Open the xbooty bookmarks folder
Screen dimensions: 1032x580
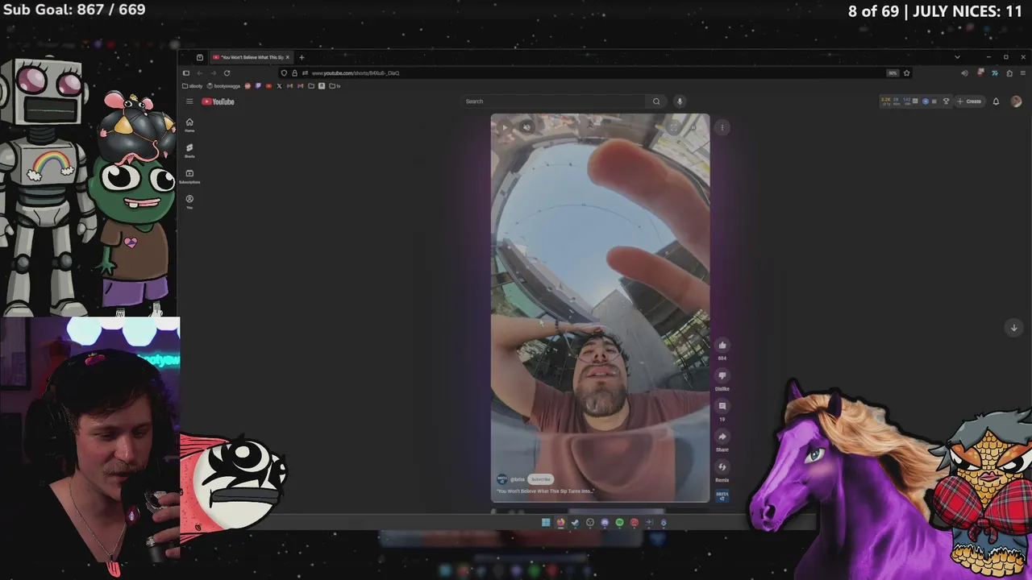click(x=193, y=86)
